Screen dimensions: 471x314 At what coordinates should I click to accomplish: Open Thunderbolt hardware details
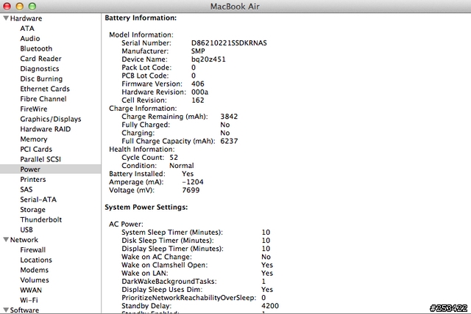pyautogui.click(x=41, y=219)
